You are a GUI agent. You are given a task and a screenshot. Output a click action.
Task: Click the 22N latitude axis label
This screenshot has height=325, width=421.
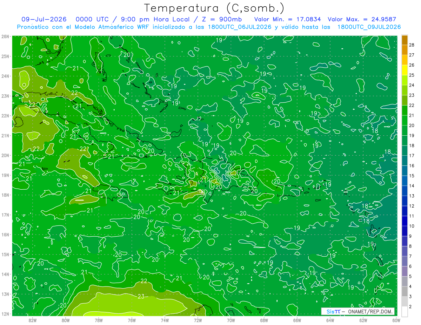(5, 116)
